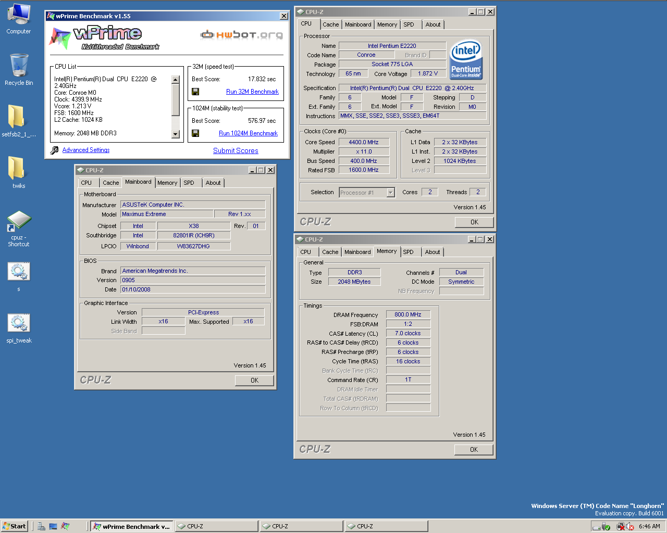667x533 pixels.
Task: Click the CAS# Latency 7.0 clocks value
Action: [x=408, y=333]
